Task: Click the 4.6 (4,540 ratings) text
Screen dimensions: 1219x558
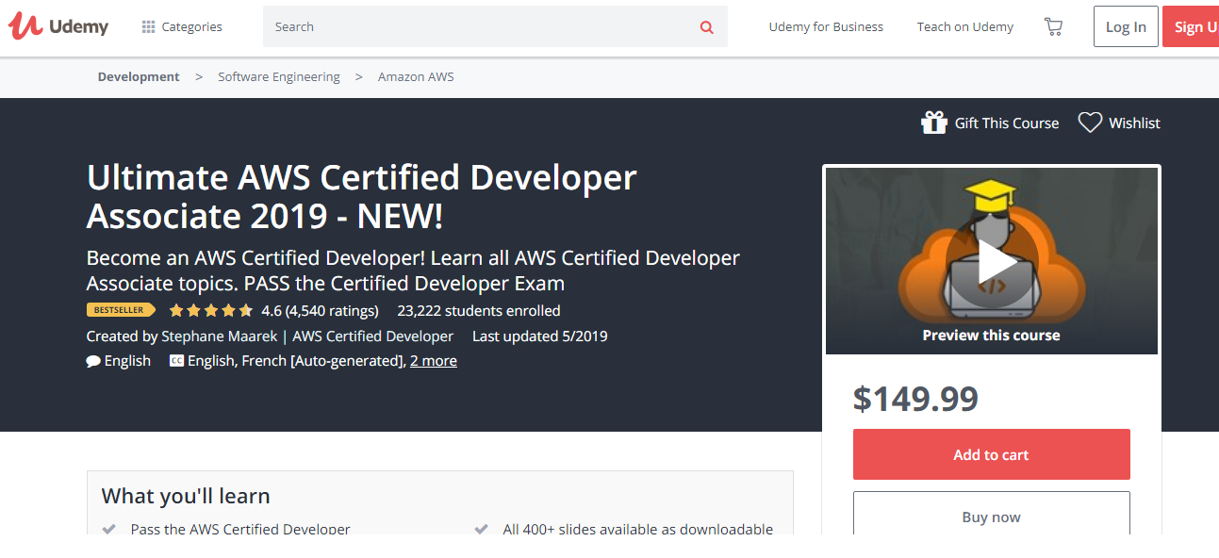Action: click(321, 310)
